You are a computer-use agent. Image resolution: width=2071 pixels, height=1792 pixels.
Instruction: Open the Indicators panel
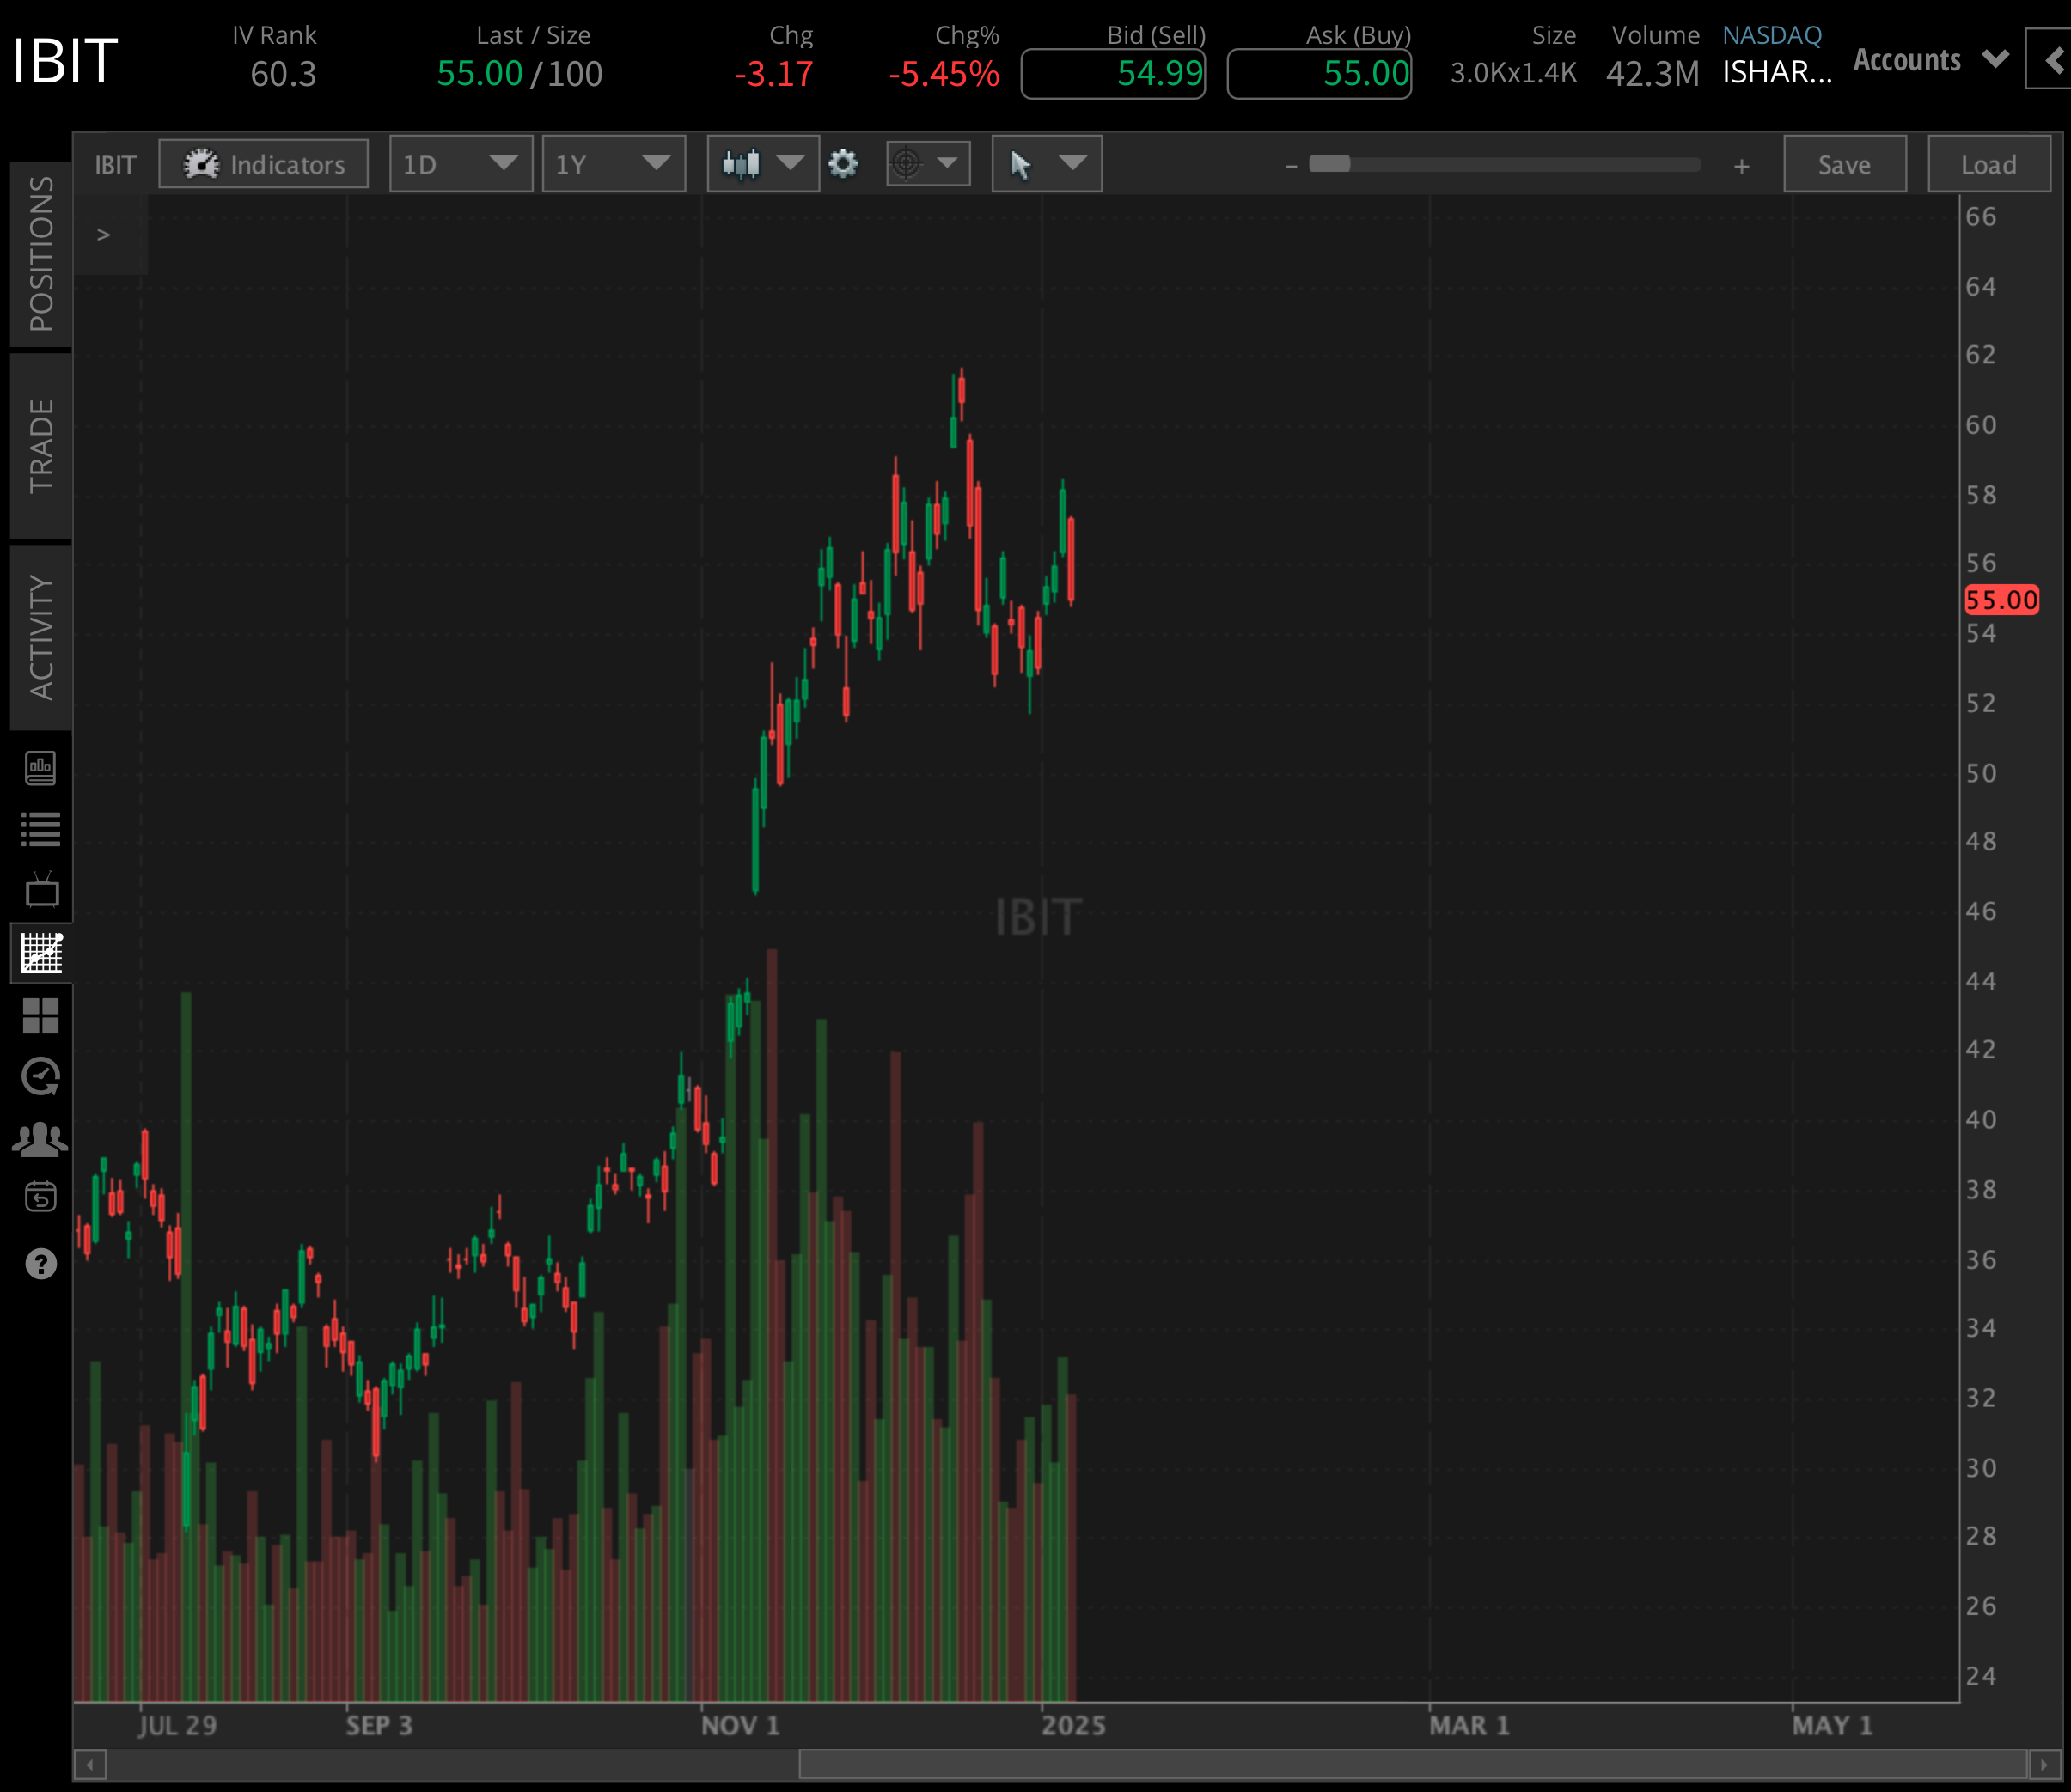click(x=262, y=164)
